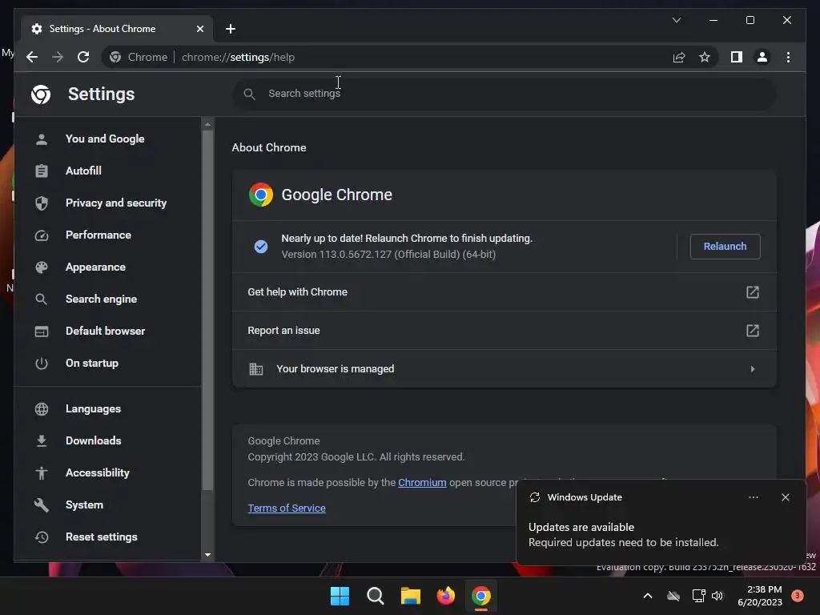The image size is (820, 615).
Task: Go back using the browser back arrow
Action: pyautogui.click(x=32, y=57)
